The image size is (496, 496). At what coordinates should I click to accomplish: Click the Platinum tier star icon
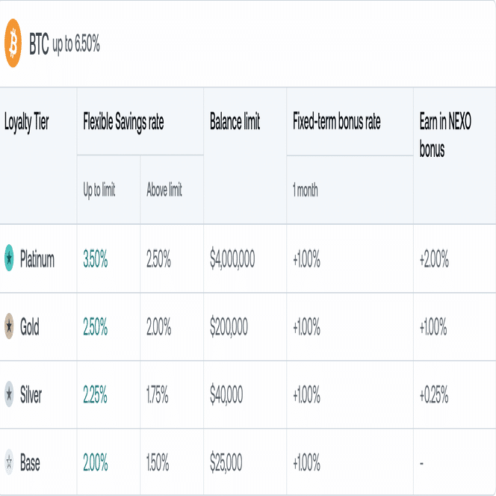point(9,259)
